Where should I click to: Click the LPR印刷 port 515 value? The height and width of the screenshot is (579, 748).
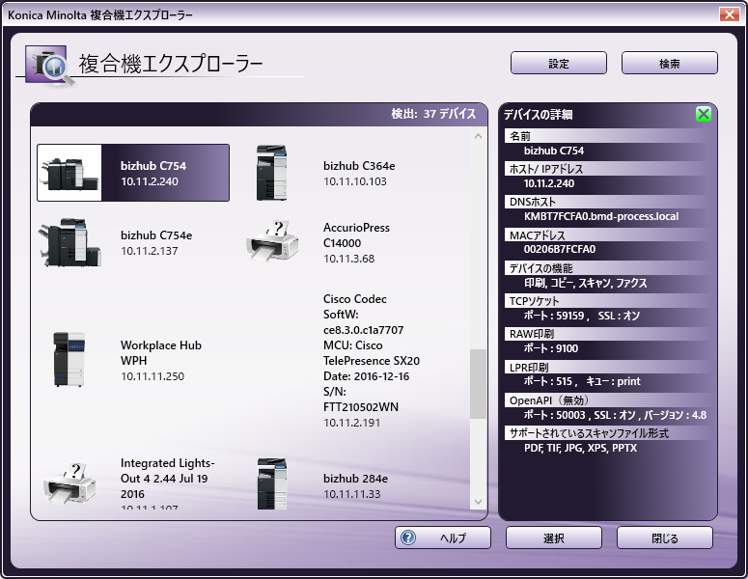pyautogui.click(x=582, y=381)
